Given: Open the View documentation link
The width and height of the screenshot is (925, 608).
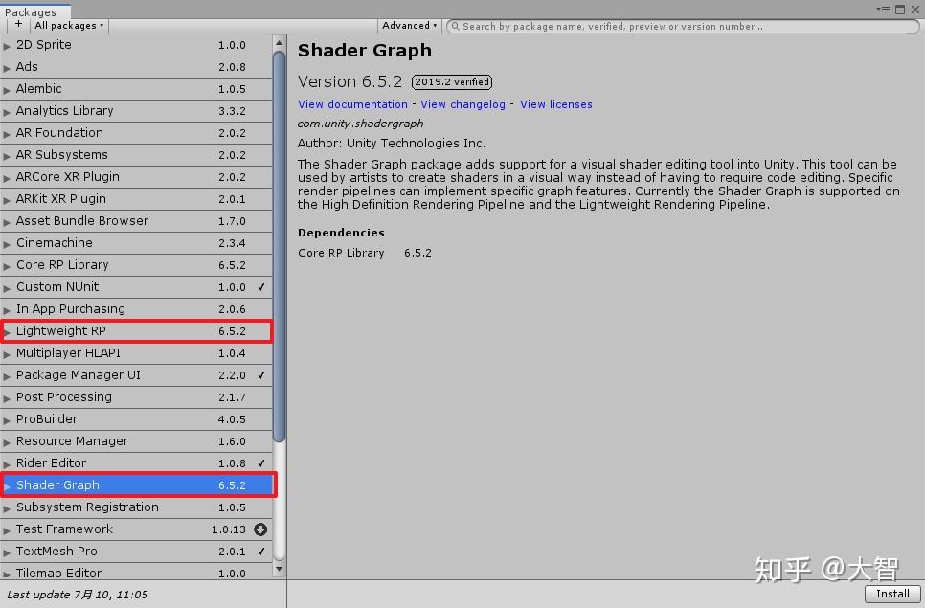Looking at the screenshot, I should click(x=352, y=104).
